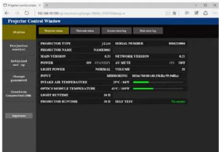
Task: Select the Projector status tab
Action: [x=54, y=31]
